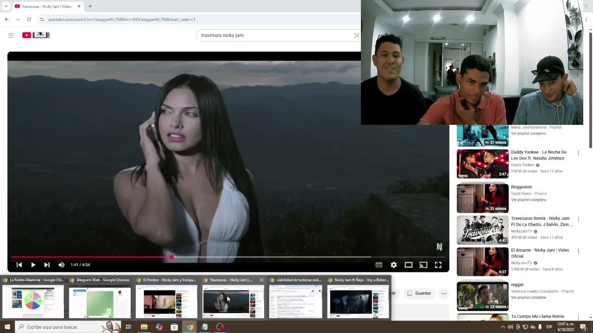View the María José Barahona playlist completa link

(528, 134)
